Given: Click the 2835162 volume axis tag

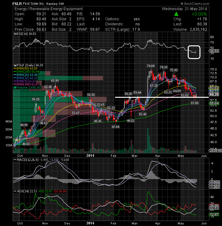Looking at the screenshot, I should click(215, 151).
